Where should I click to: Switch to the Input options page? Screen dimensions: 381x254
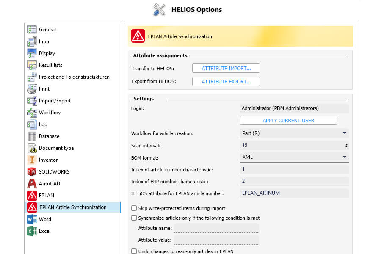45,41
